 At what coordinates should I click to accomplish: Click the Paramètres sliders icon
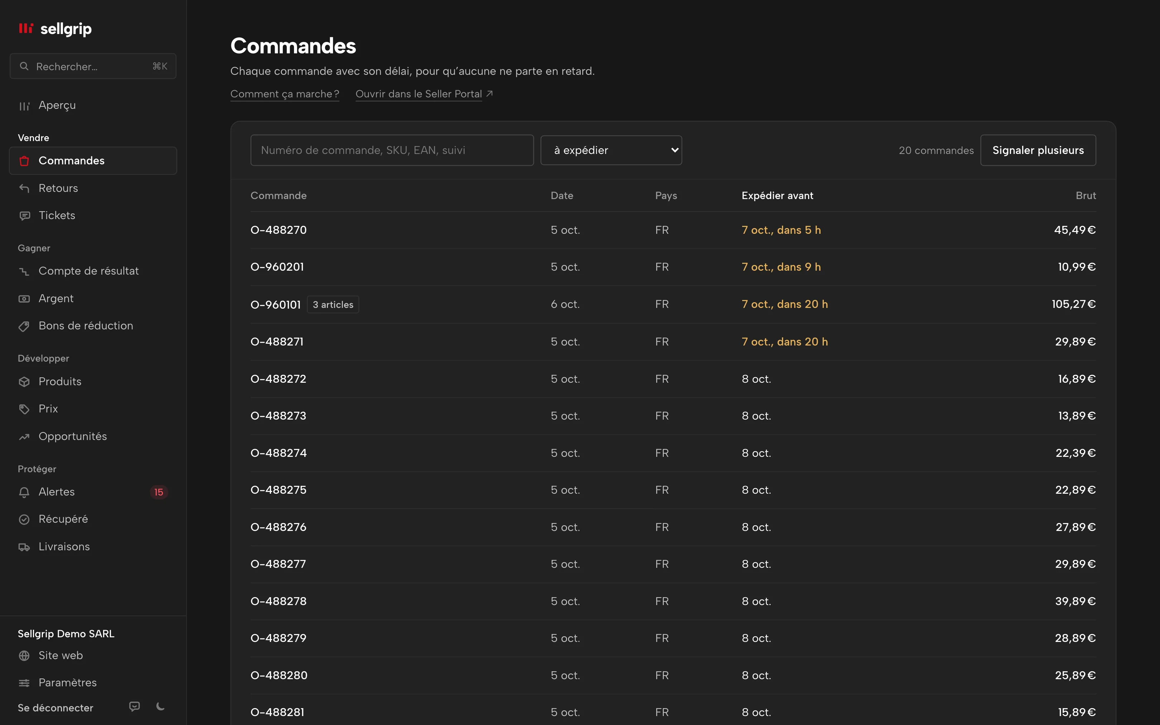[x=24, y=683]
